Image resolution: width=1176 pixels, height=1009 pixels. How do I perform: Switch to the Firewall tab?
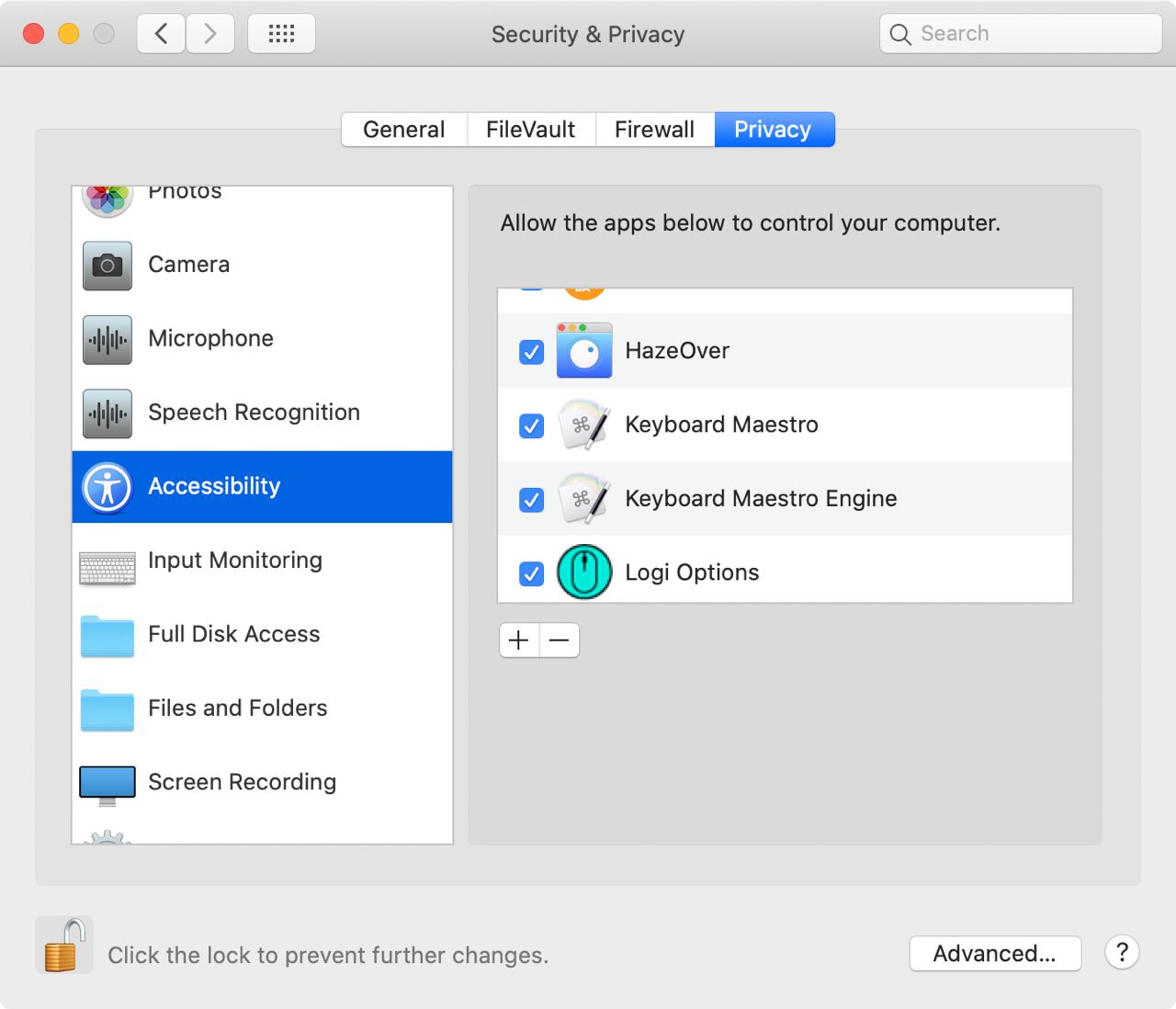point(655,130)
